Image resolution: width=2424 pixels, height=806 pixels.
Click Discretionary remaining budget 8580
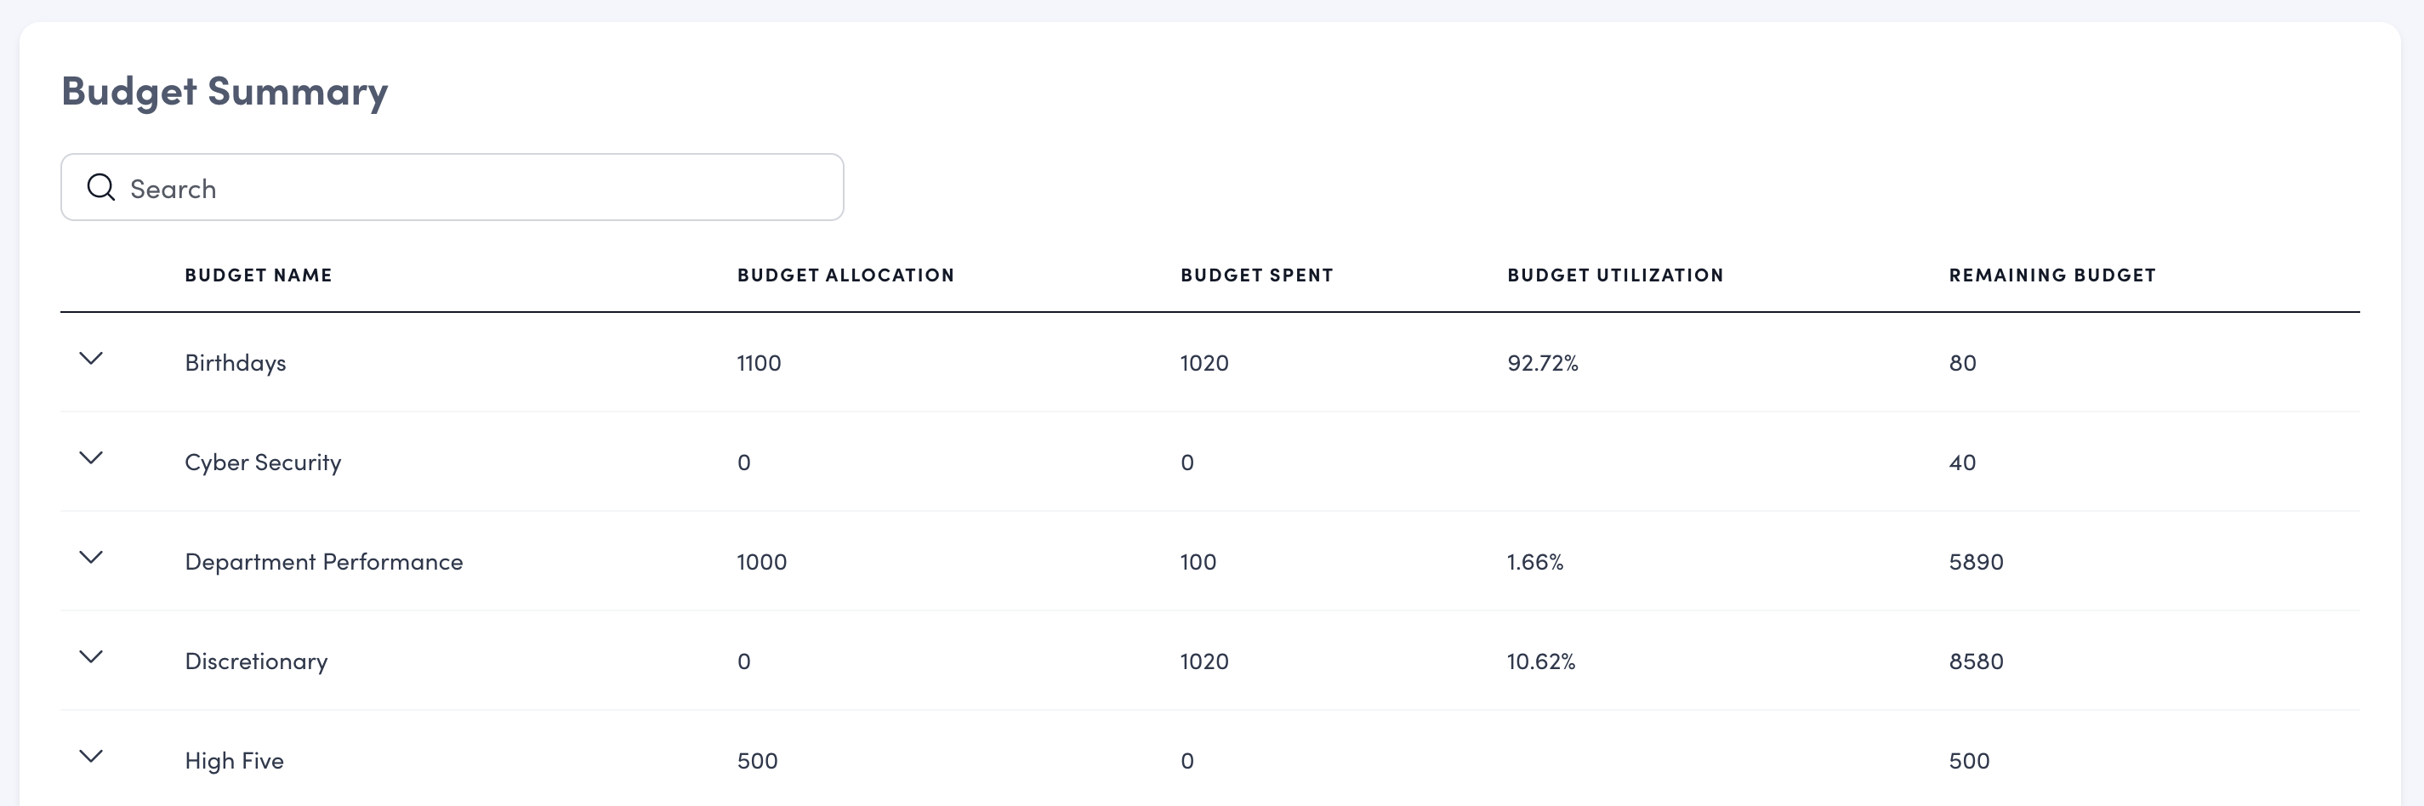point(1975,662)
